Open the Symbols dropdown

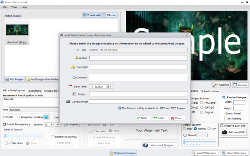[x=52, y=124]
